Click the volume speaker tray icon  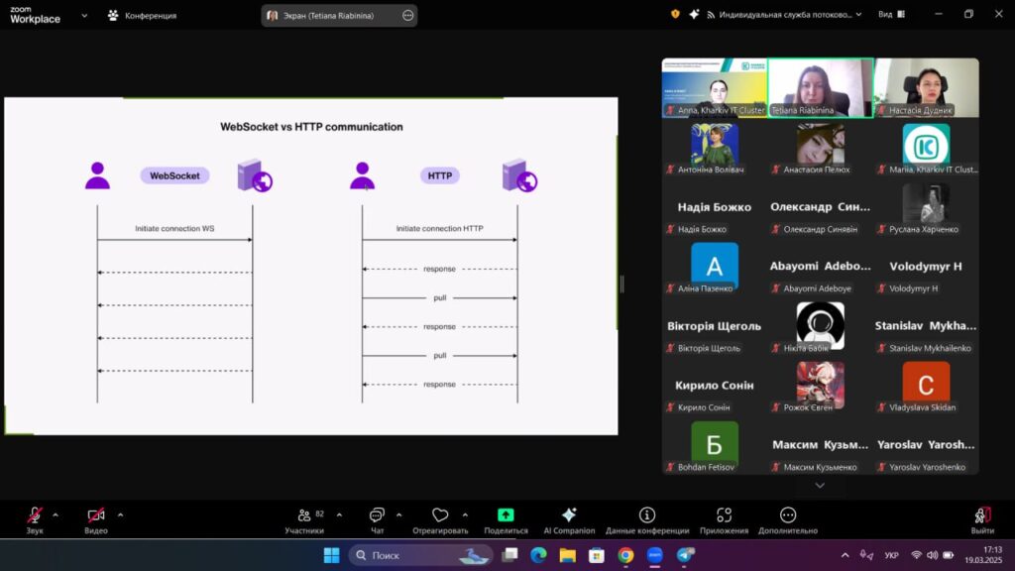pos(932,555)
